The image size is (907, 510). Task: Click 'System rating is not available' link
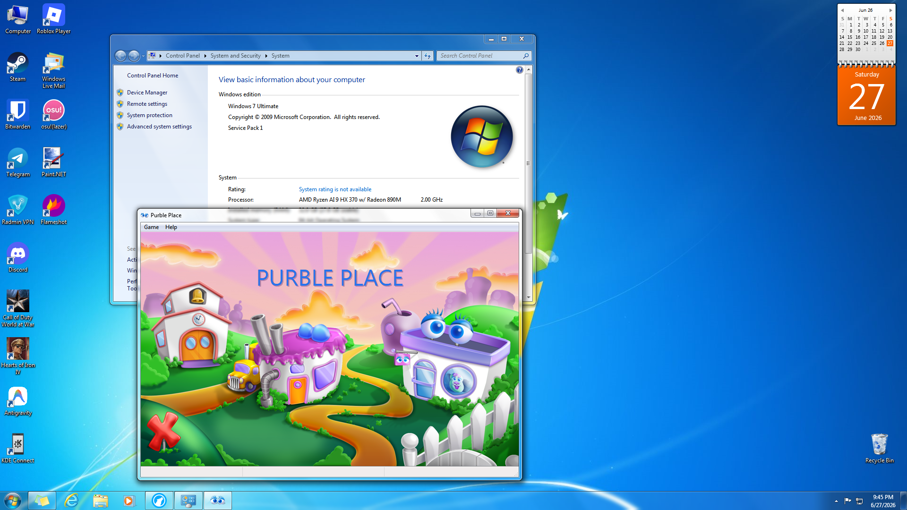(335, 189)
